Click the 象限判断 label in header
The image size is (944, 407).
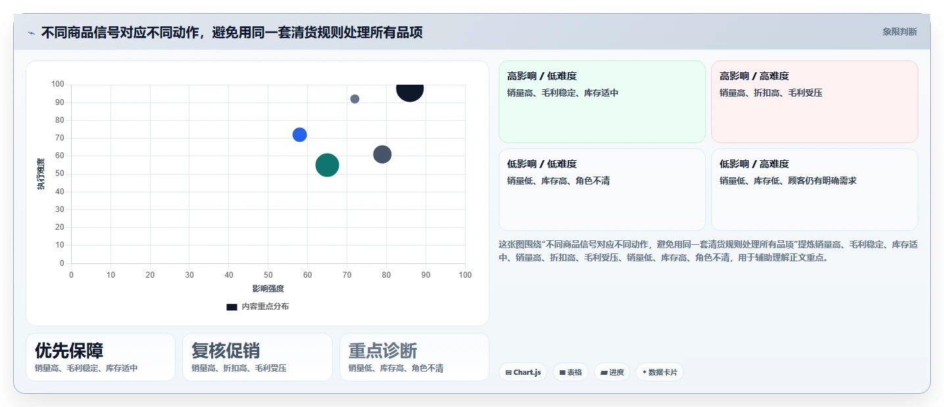pos(899,32)
